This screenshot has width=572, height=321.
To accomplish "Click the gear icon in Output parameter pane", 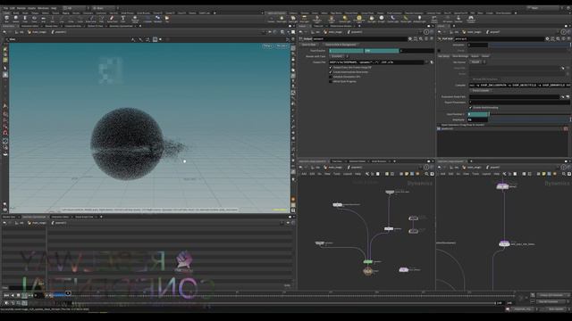I will point(410,39).
